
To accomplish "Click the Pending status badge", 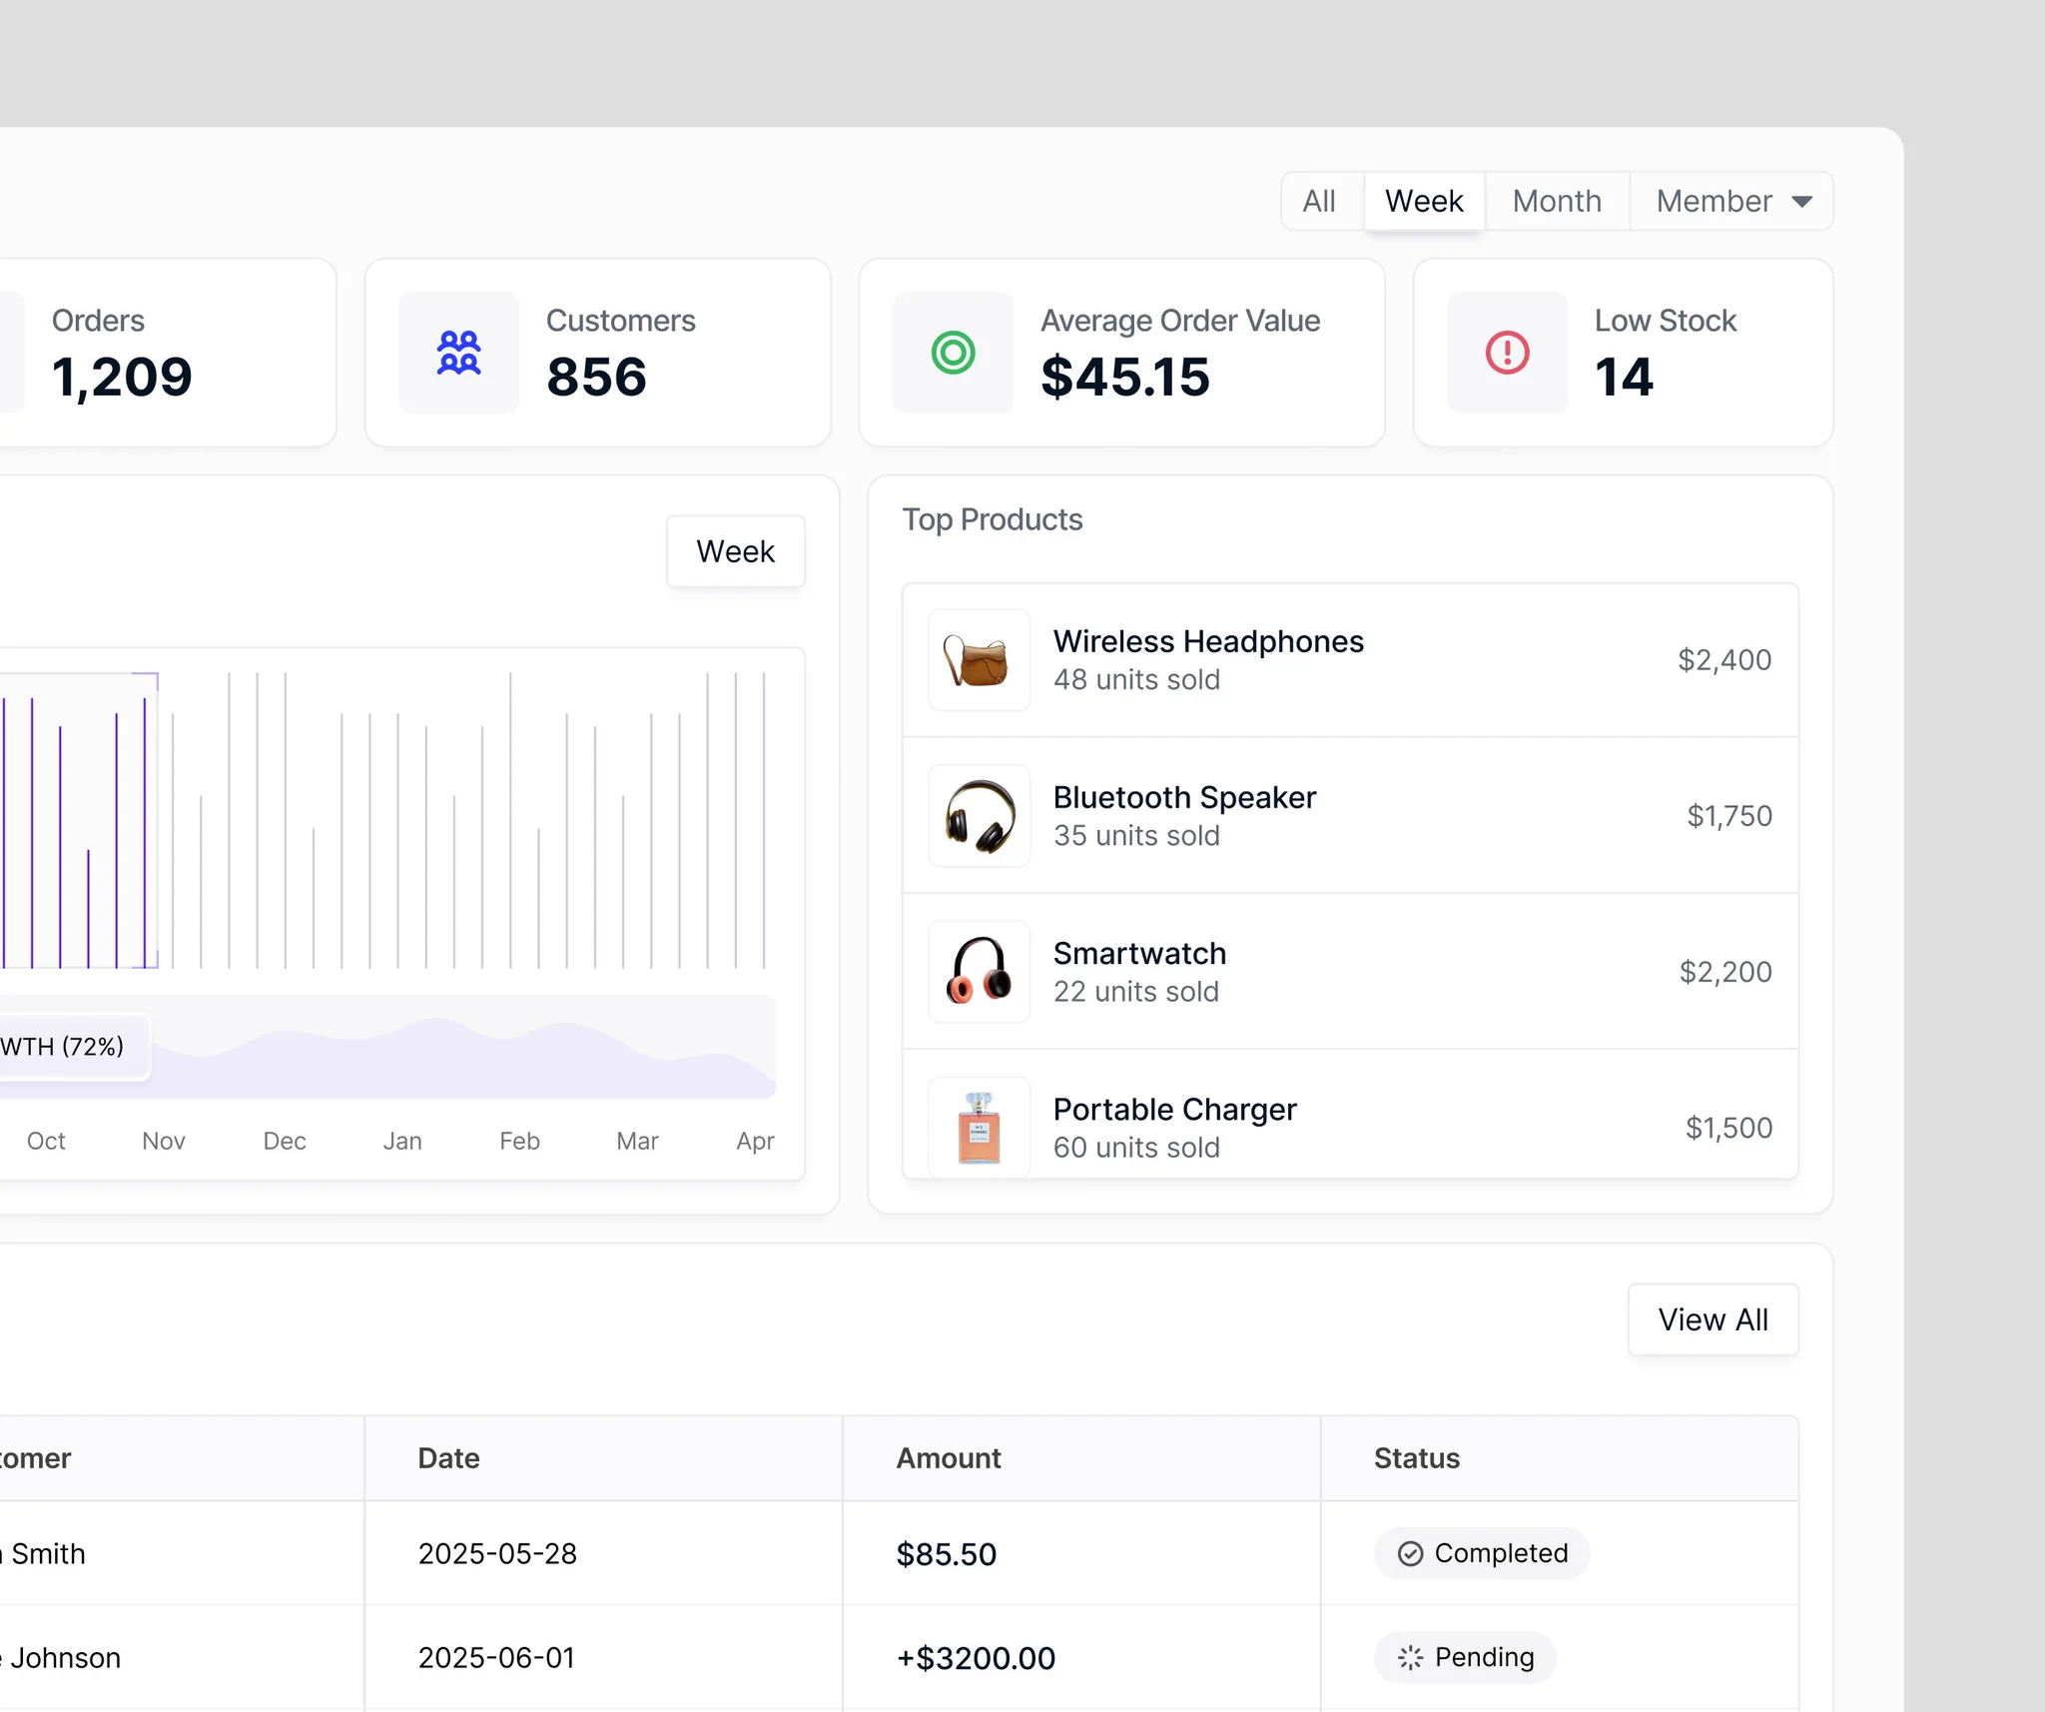I will tap(1465, 1657).
